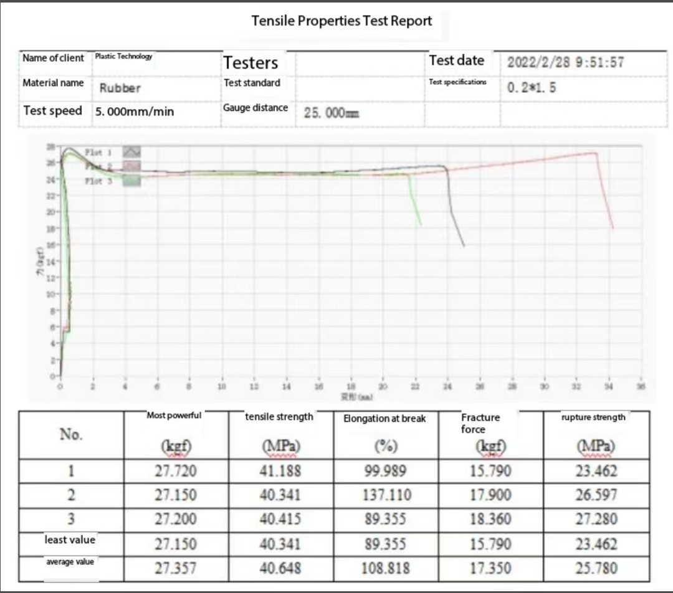This screenshot has height=593, width=673.
Task: Select the Material name value Rubber
Action: (x=120, y=88)
